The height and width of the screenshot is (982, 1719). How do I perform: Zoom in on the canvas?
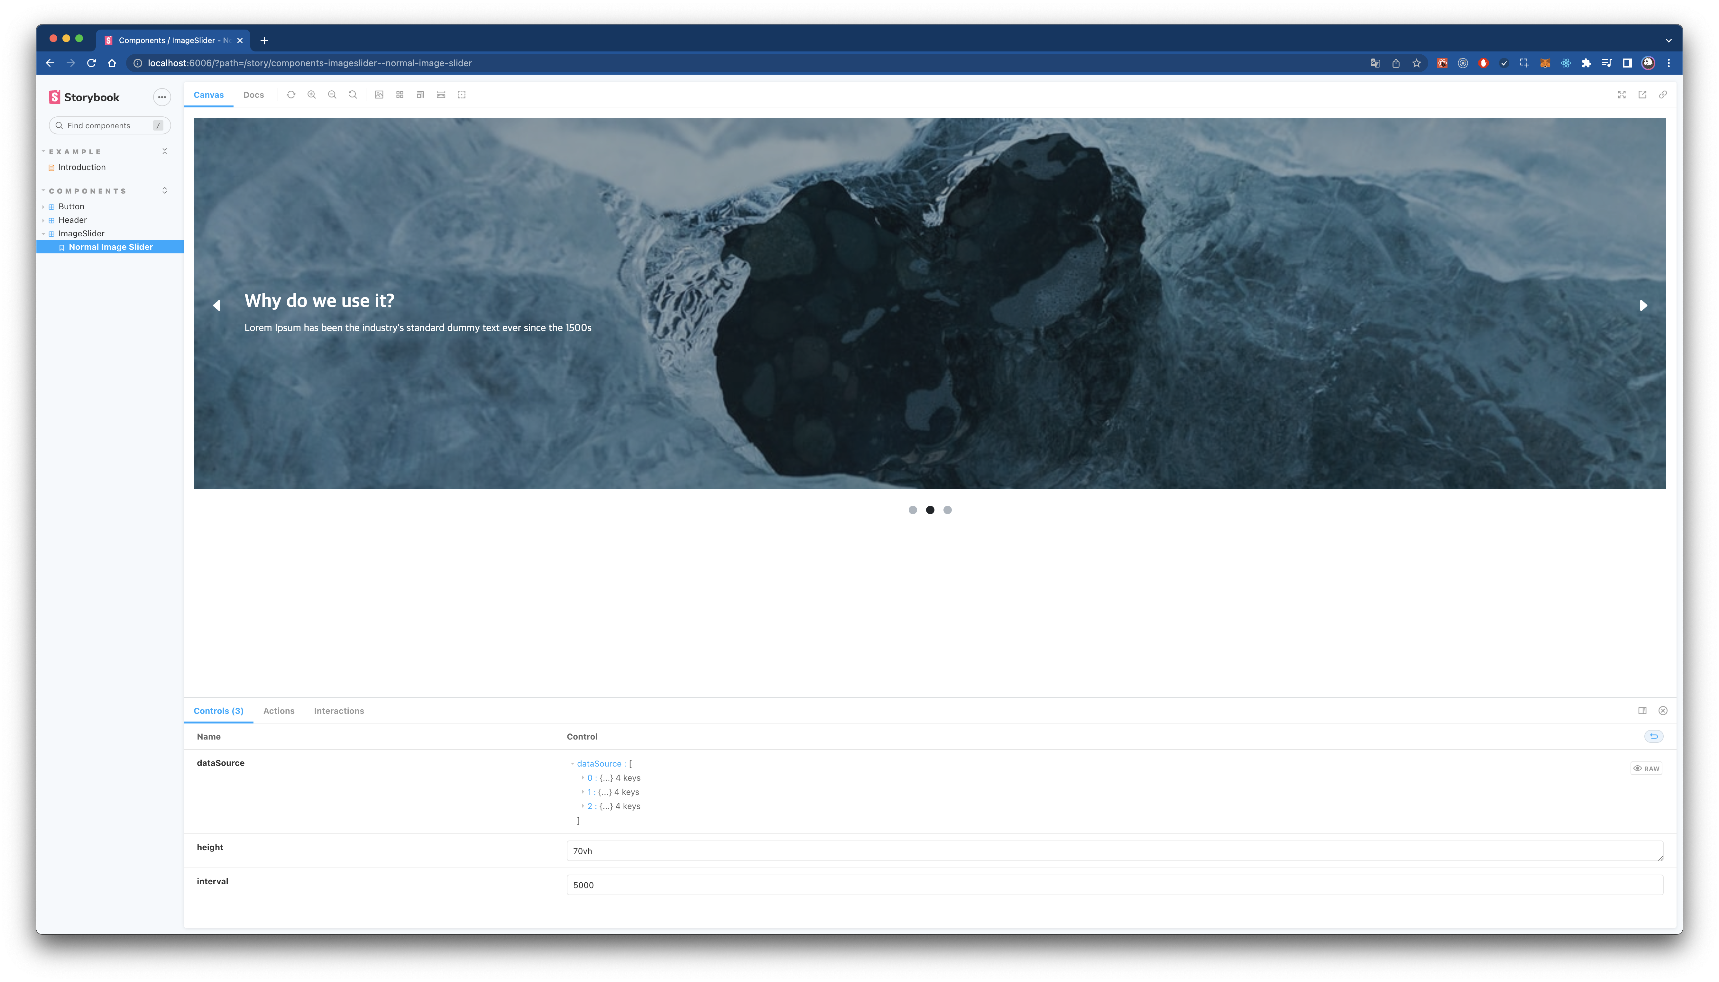coord(312,95)
